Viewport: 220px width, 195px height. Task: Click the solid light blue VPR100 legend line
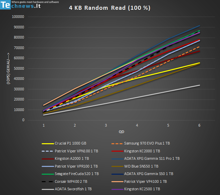[48, 167]
